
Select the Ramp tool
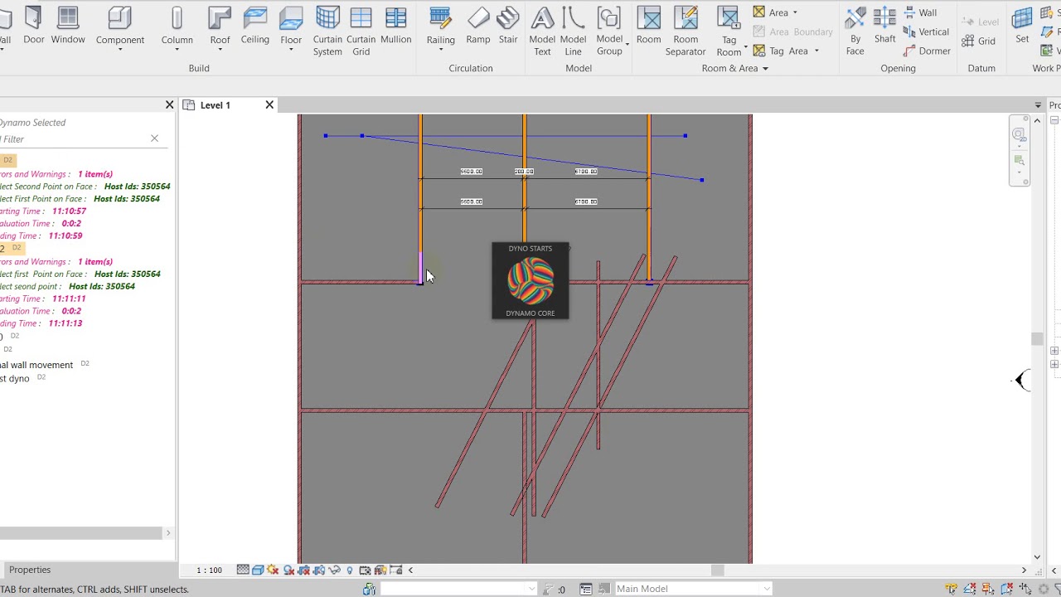478,27
